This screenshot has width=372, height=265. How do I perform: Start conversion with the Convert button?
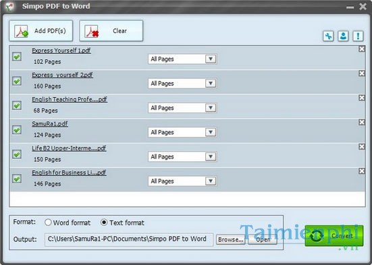click(334, 235)
